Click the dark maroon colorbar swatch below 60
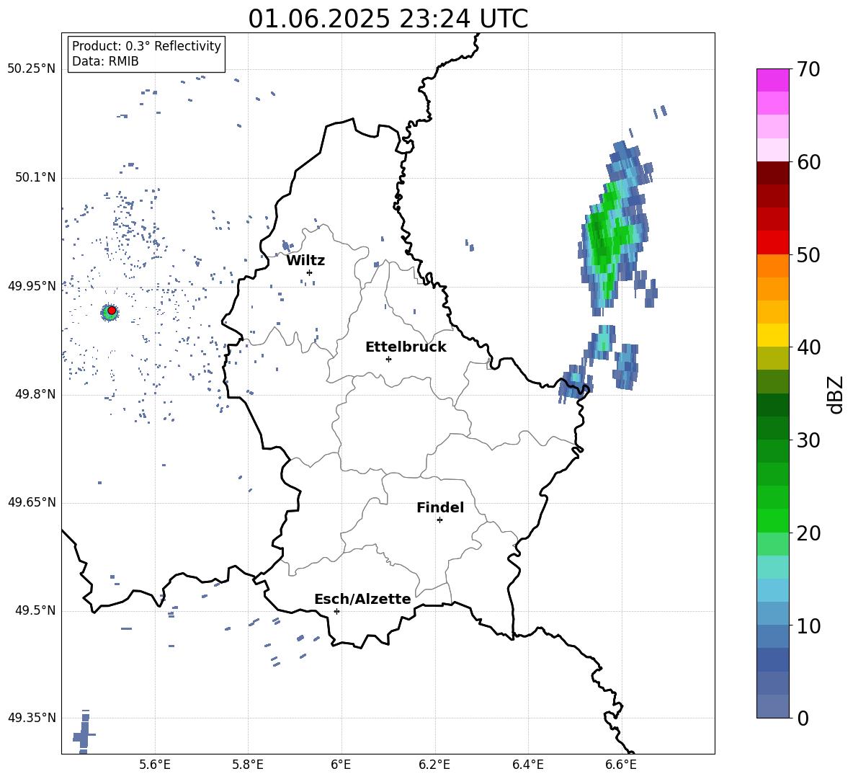 coord(772,173)
